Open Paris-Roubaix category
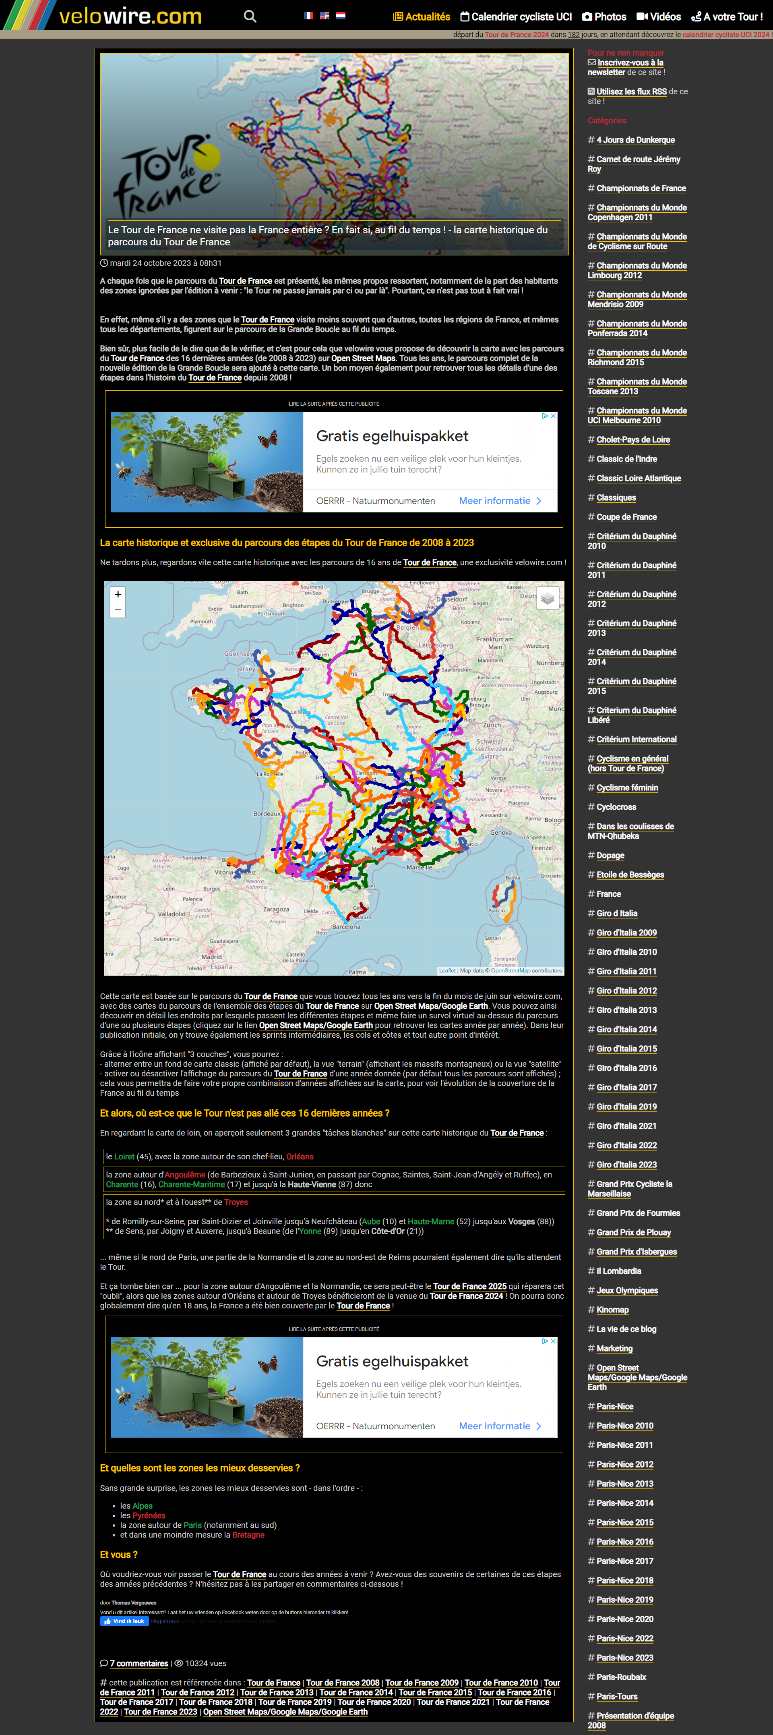 (621, 1677)
